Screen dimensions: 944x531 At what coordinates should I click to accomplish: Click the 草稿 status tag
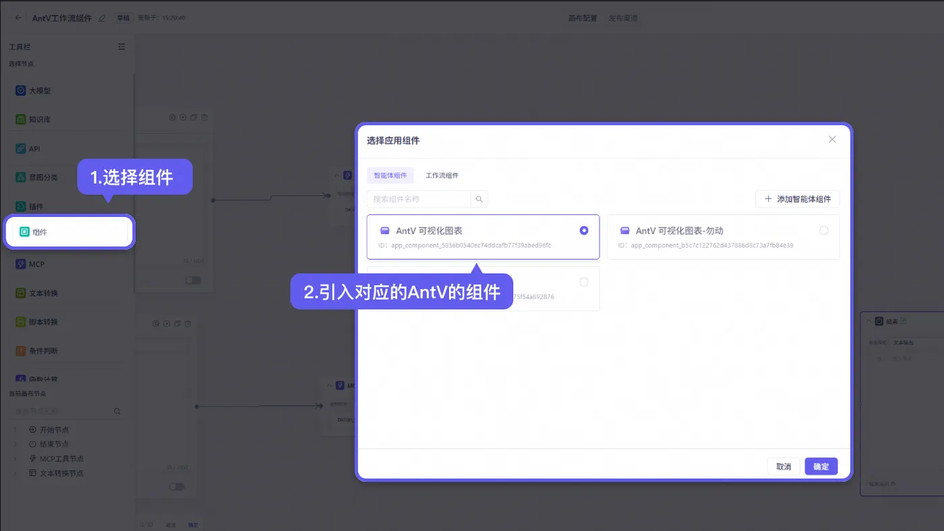(123, 18)
